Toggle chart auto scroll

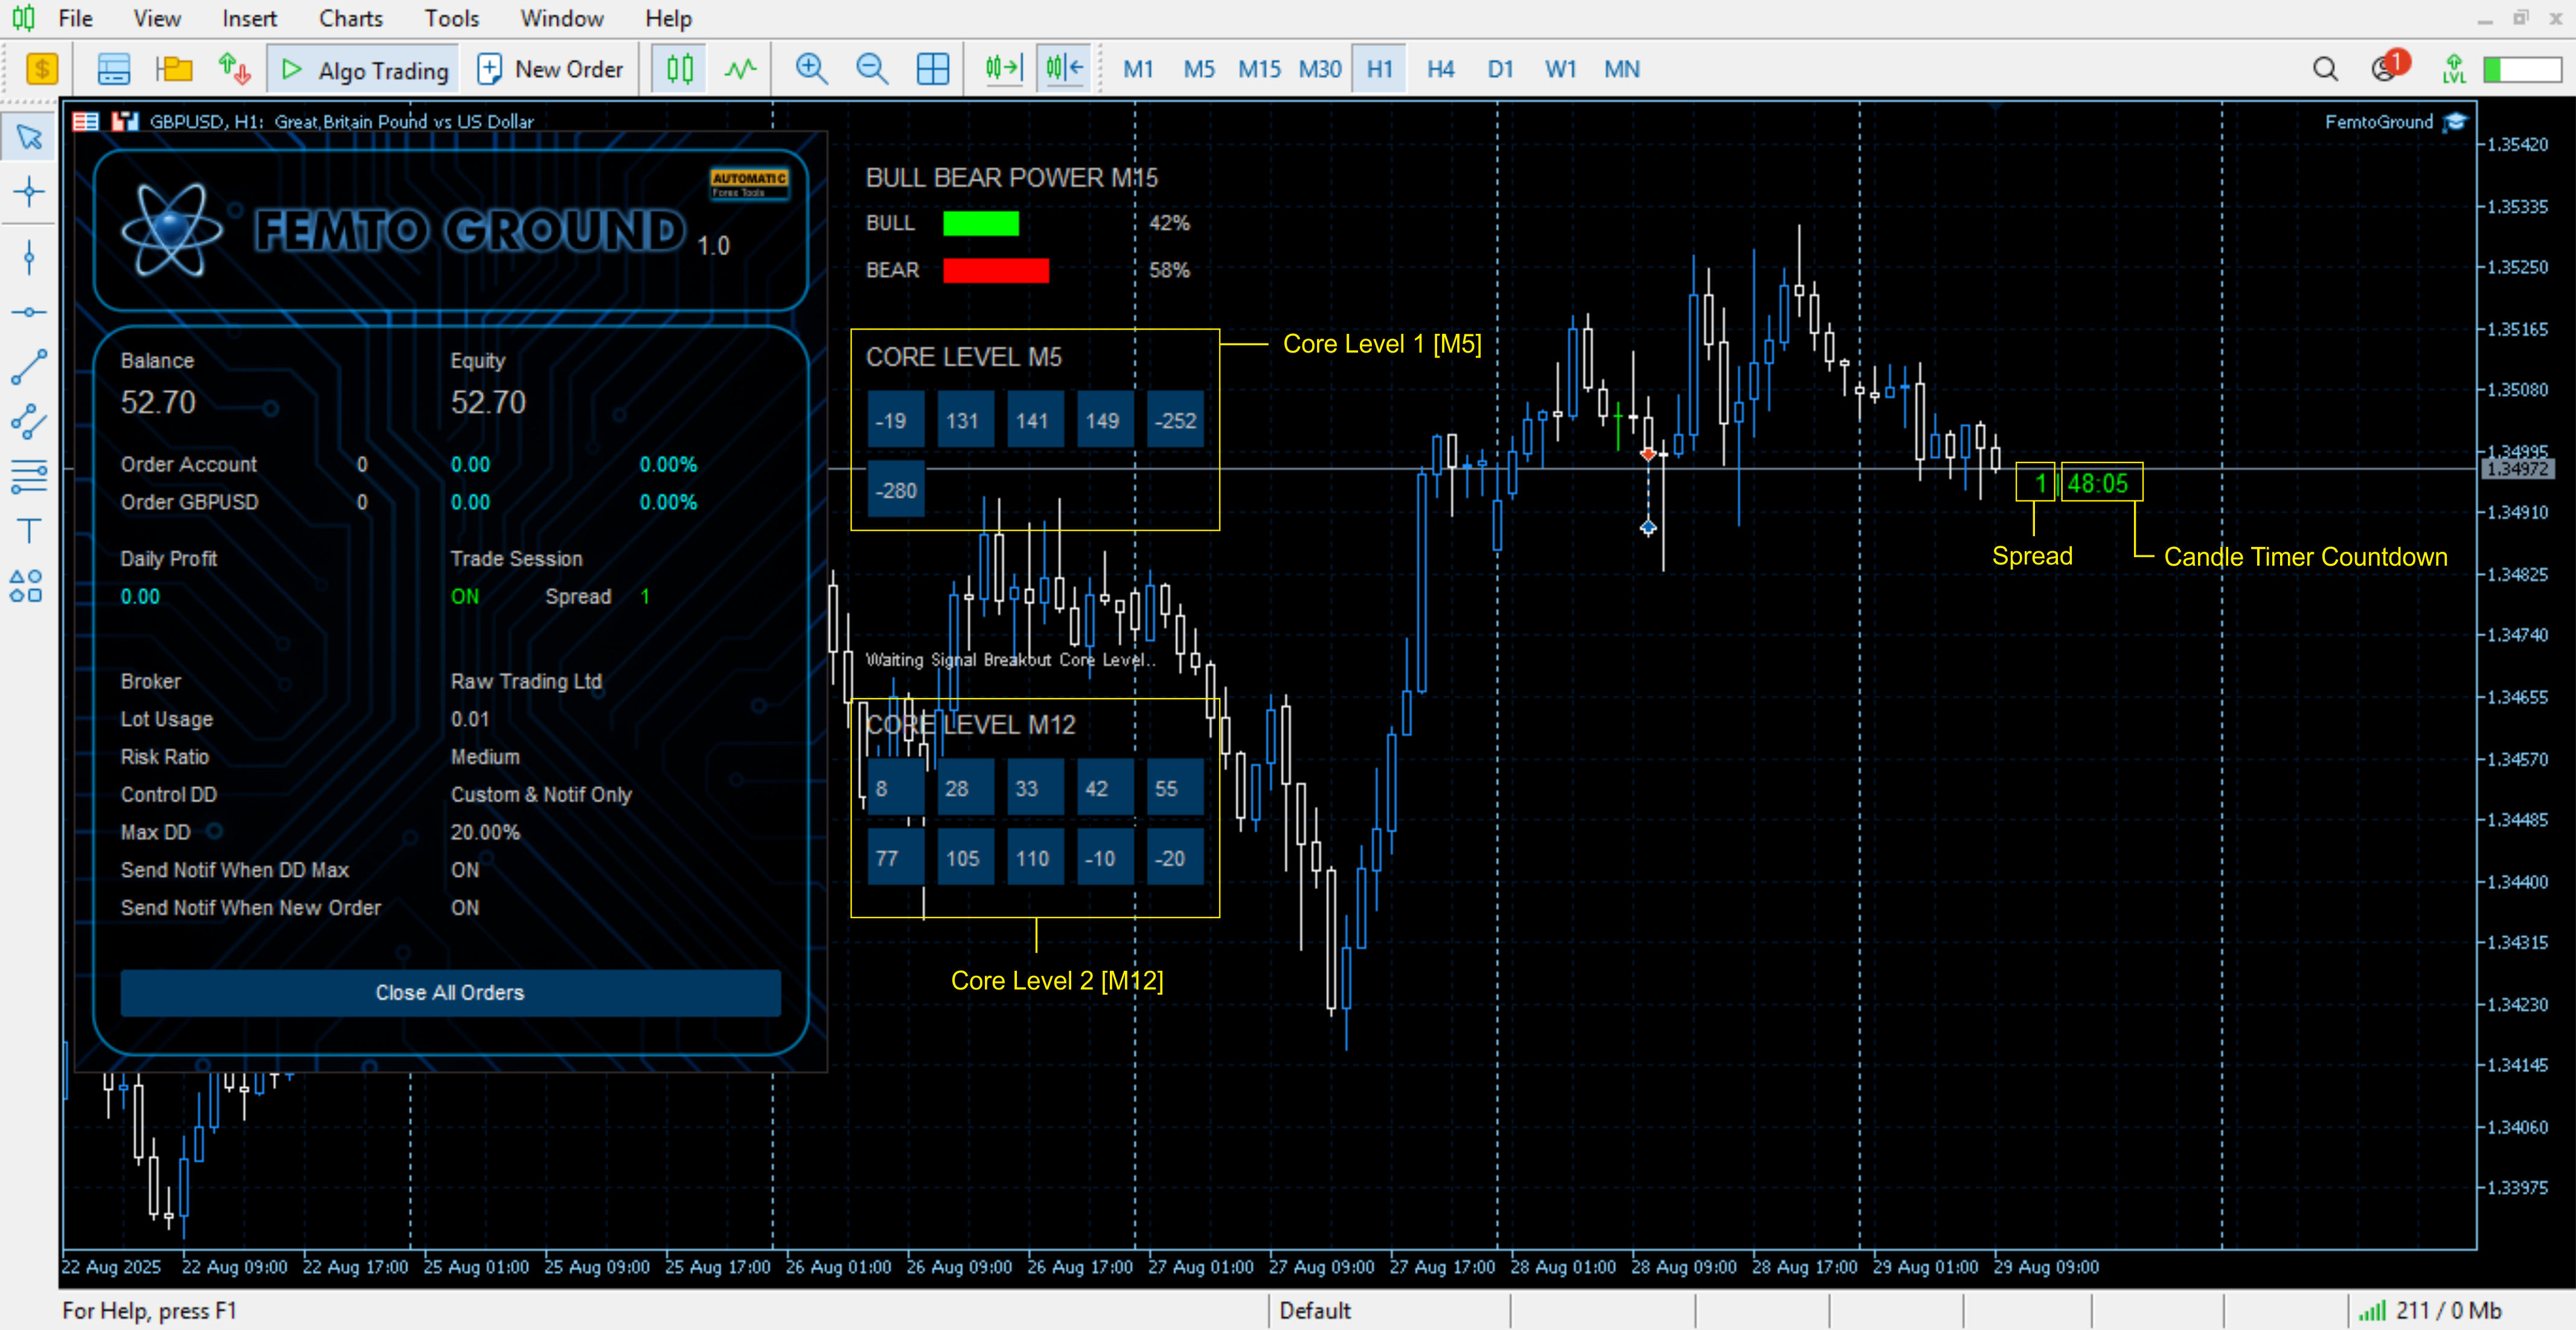(1004, 69)
